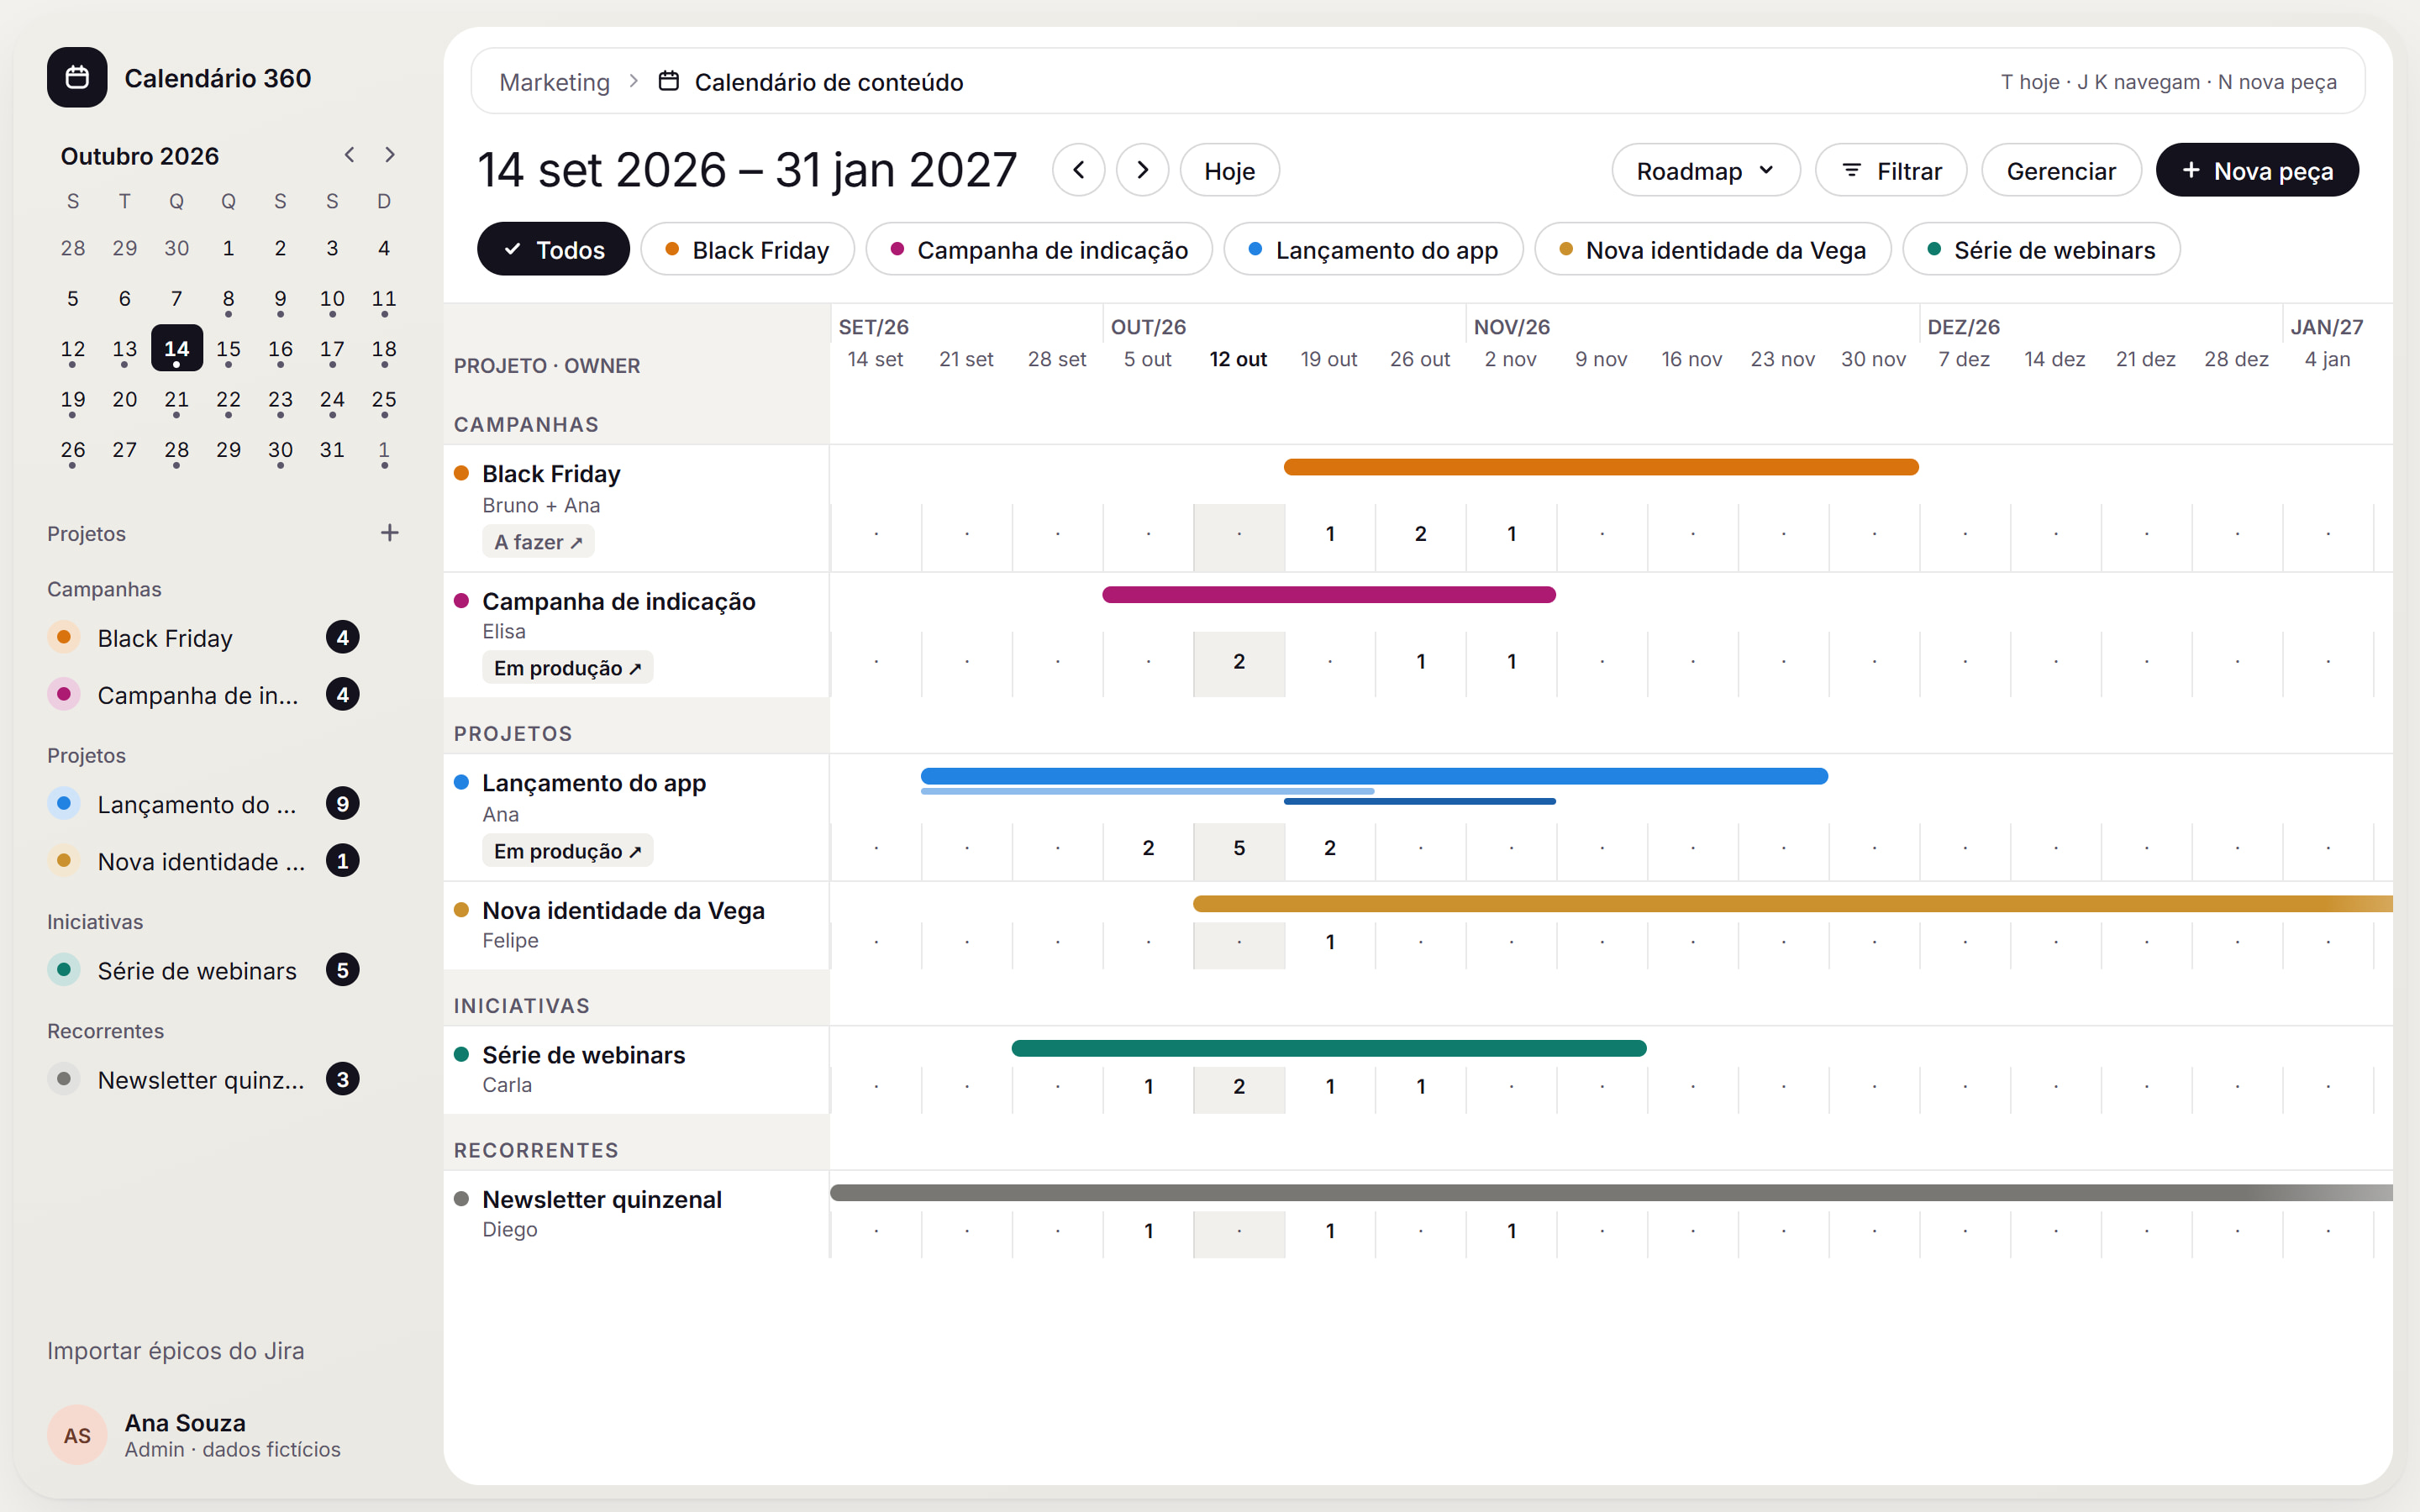Select day 14 in mini calendar
Viewport: 2420px width, 1512px height.
click(176, 349)
